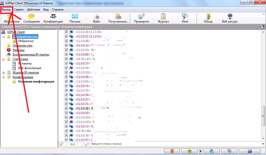
Task: Open the Сервис menu
Action: click(19, 10)
